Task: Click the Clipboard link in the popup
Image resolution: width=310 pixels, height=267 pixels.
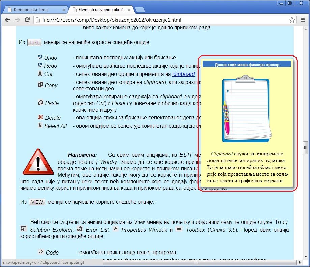Action: pyautogui.click(x=222, y=154)
